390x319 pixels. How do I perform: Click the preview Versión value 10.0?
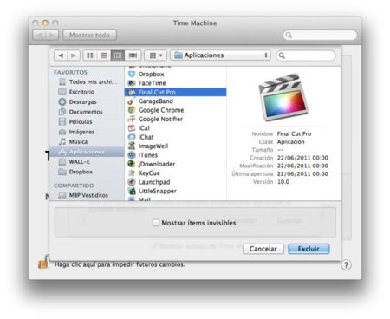coord(283,182)
